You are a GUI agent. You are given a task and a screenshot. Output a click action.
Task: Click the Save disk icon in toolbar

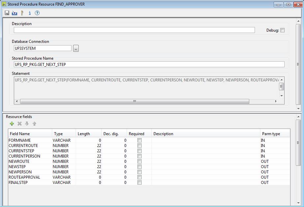coord(7,13)
